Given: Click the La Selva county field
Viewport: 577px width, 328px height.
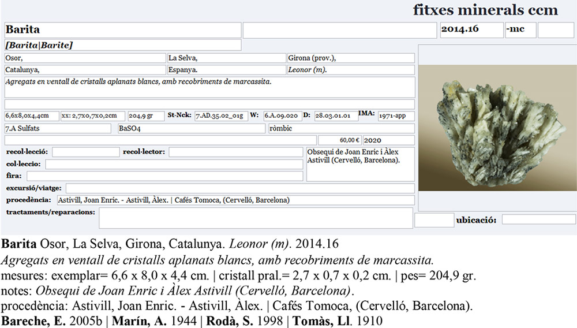Looking at the screenshot, I should pyautogui.click(x=227, y=58).
